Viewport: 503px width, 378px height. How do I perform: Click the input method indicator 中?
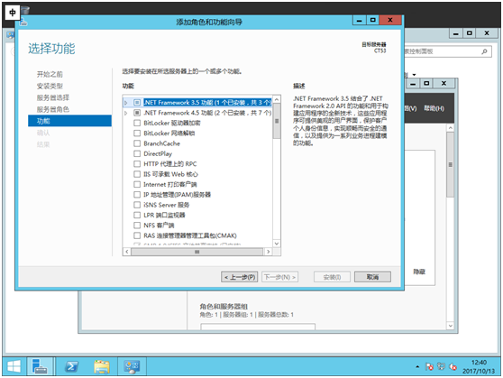13,13
